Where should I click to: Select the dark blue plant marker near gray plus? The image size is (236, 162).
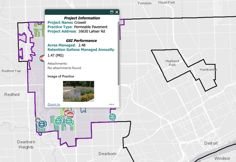coord(42,124)
